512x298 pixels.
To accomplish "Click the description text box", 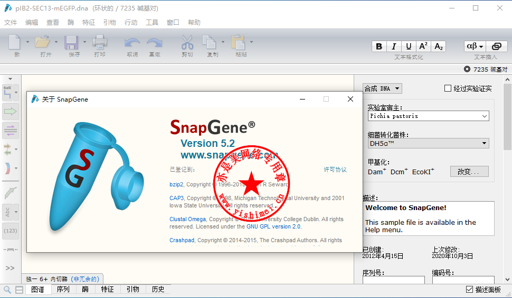I will (429, 218).
